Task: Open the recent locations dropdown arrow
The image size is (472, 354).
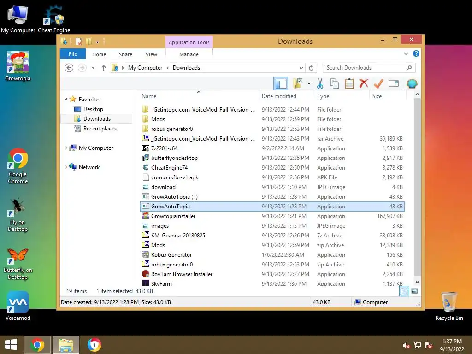Action: tap(93, 68)
